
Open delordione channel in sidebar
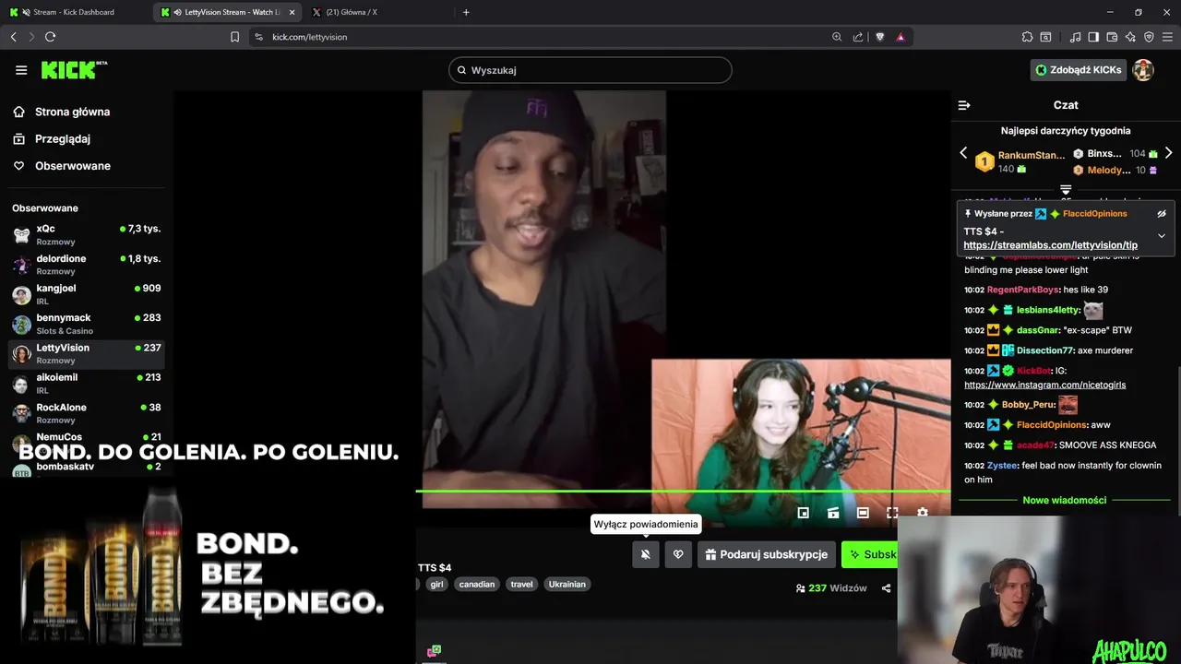click(87, 265)
